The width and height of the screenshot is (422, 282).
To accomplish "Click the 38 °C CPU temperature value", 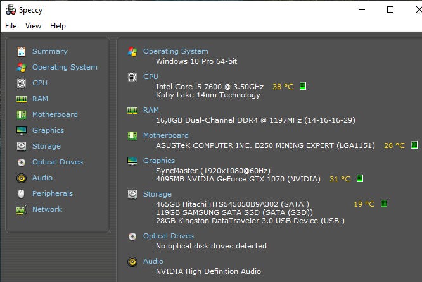I will point(283,87).
